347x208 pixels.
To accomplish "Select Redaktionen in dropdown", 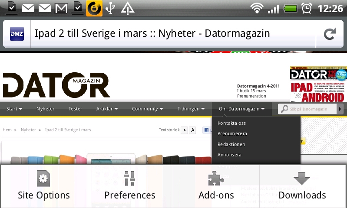I will (231, 144).
